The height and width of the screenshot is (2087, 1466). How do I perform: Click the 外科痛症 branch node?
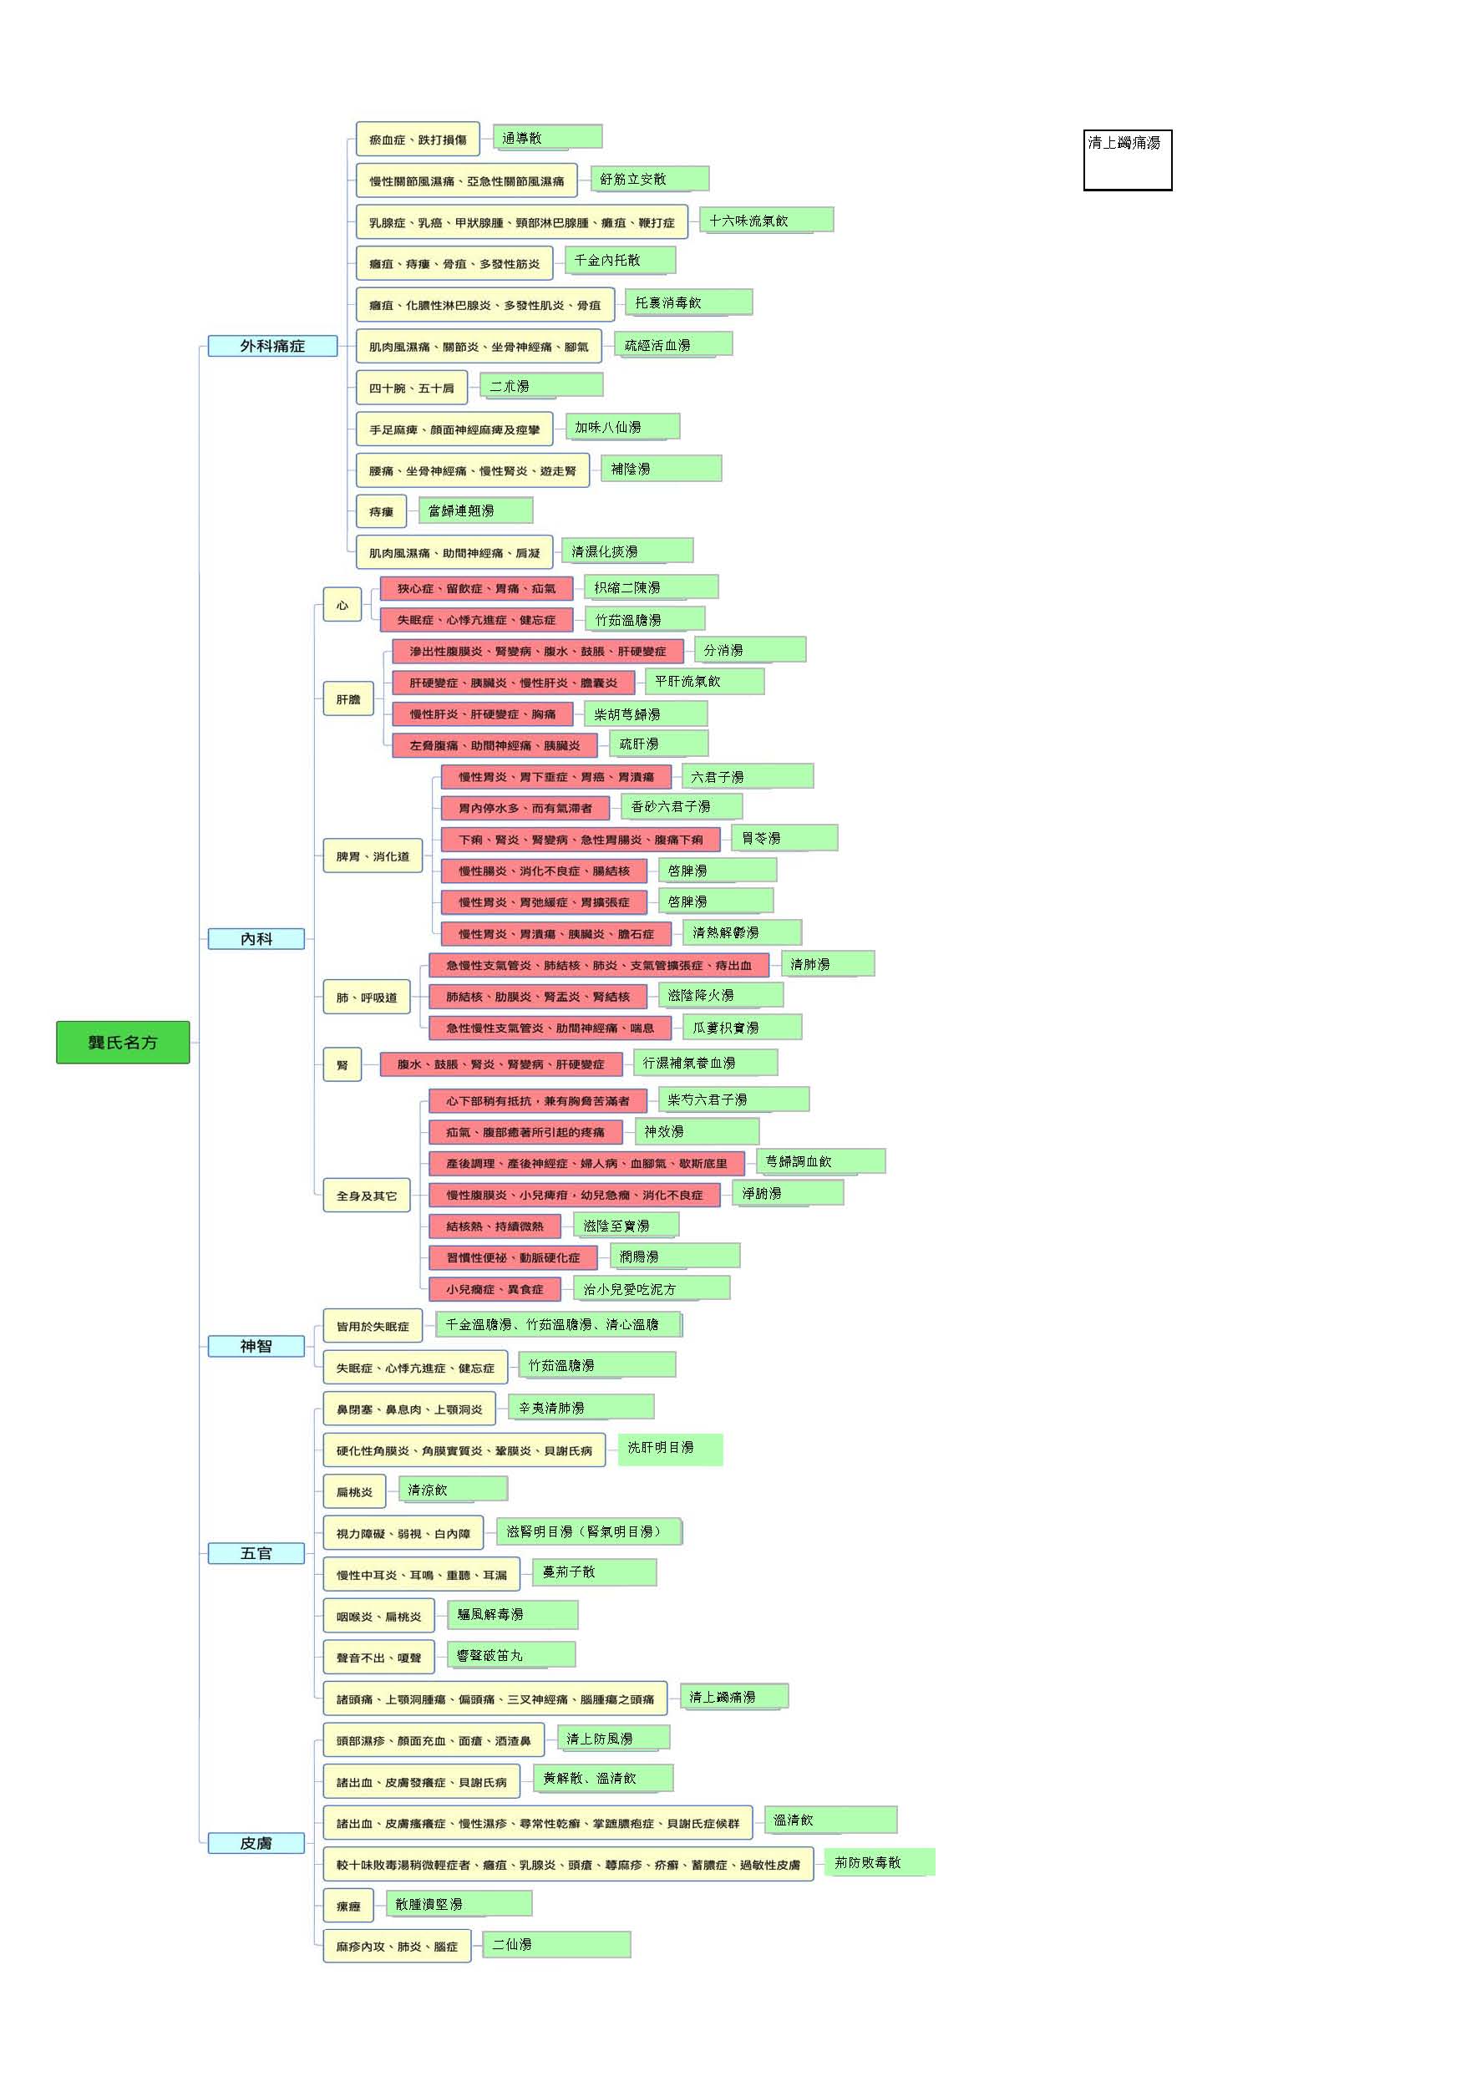pyautogui.click(x=271, y=345)
